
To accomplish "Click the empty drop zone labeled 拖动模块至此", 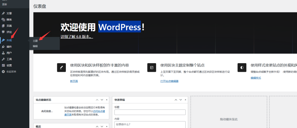I will (229, 112).
